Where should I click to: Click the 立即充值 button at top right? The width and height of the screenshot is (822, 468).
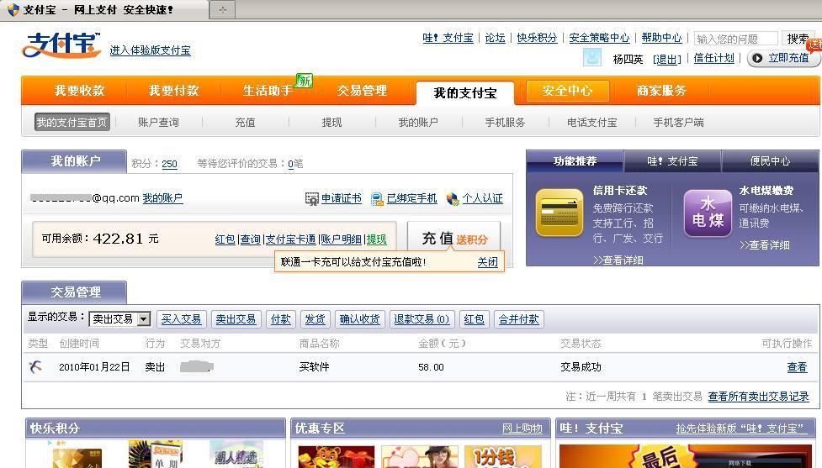click(x=782, y=58)
